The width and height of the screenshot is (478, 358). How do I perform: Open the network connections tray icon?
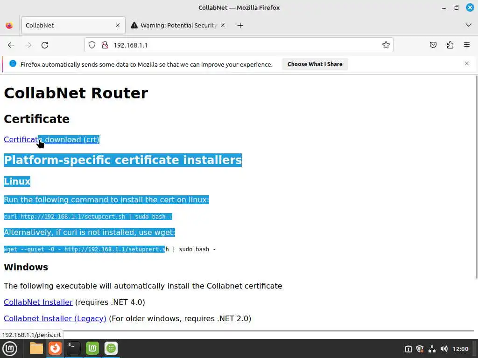432,349
